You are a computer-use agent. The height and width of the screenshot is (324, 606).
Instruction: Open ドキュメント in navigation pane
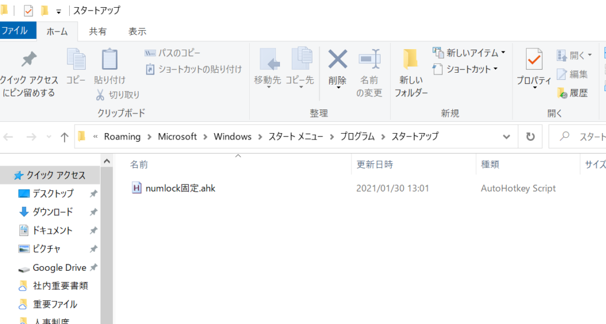(x=53, y=230)
